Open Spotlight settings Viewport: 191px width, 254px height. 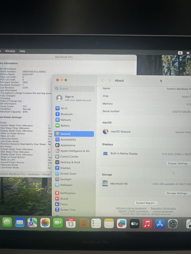(63, 179)
